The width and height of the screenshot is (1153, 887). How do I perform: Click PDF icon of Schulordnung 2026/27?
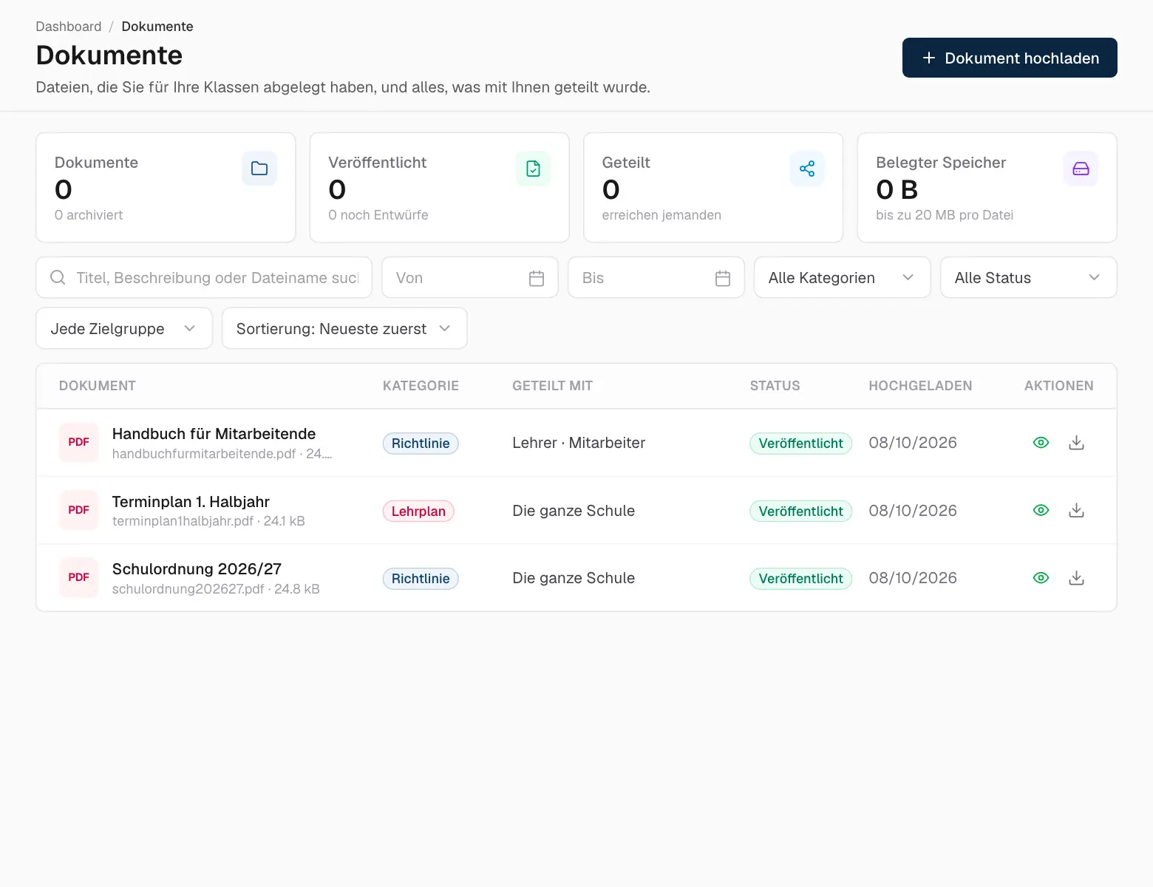[x=78, y=577]
